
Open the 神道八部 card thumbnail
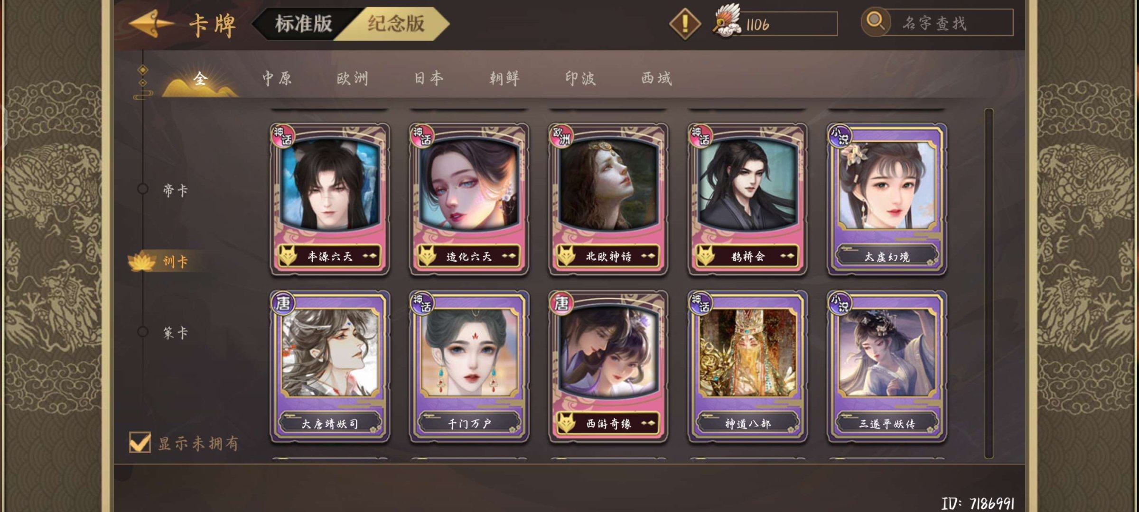pyautogui.click(x=747, y=367)
